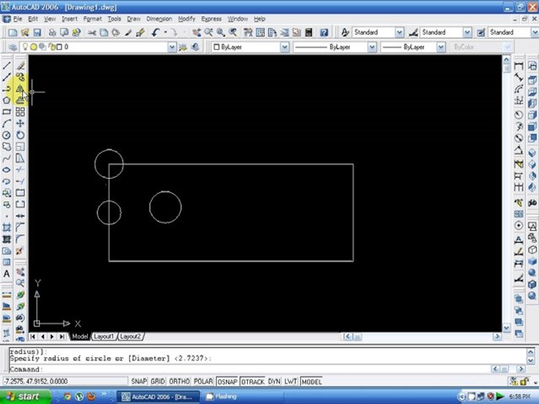Select the Line draw tool
This screenshot has width=539, height=404.
pyautogui.click(x=7, y=65)
